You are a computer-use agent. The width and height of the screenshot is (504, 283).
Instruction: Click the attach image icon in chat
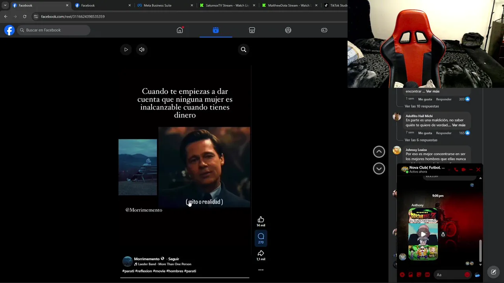coord(411,275)
